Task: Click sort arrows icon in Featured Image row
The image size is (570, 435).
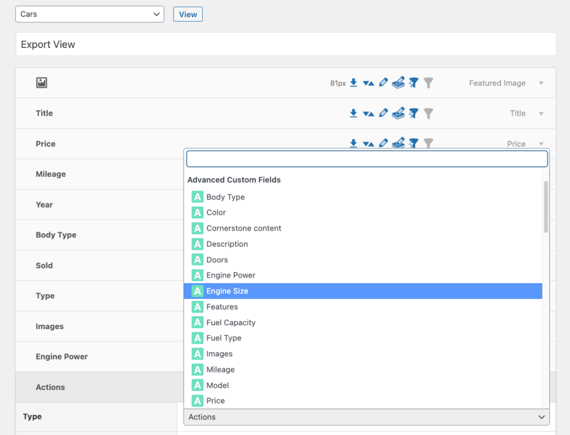Action: click(x=368, y=83)
